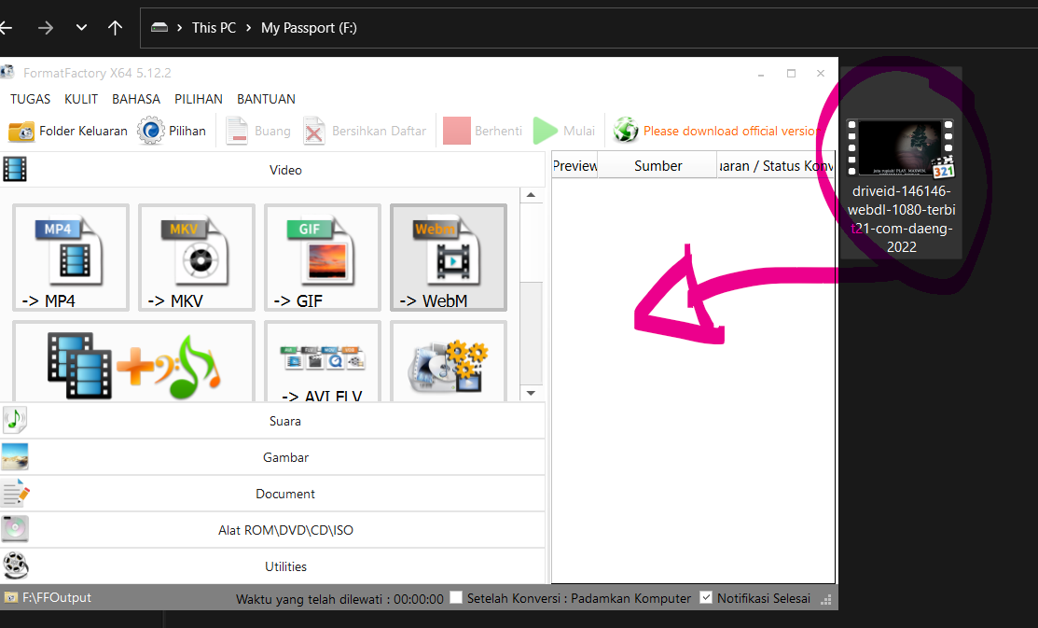Click the Buang remove toolbar button
The width and height of the screenshot is (1038, 628).
(x=258, y=132)
